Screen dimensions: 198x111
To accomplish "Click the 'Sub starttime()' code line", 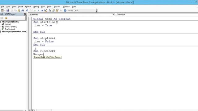I will pyautogui.click(x=46, y=22).
